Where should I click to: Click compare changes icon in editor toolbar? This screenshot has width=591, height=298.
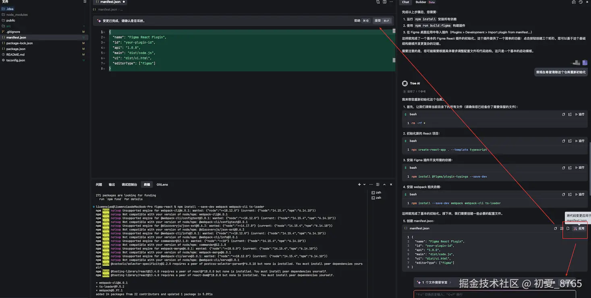coord(378,2)
